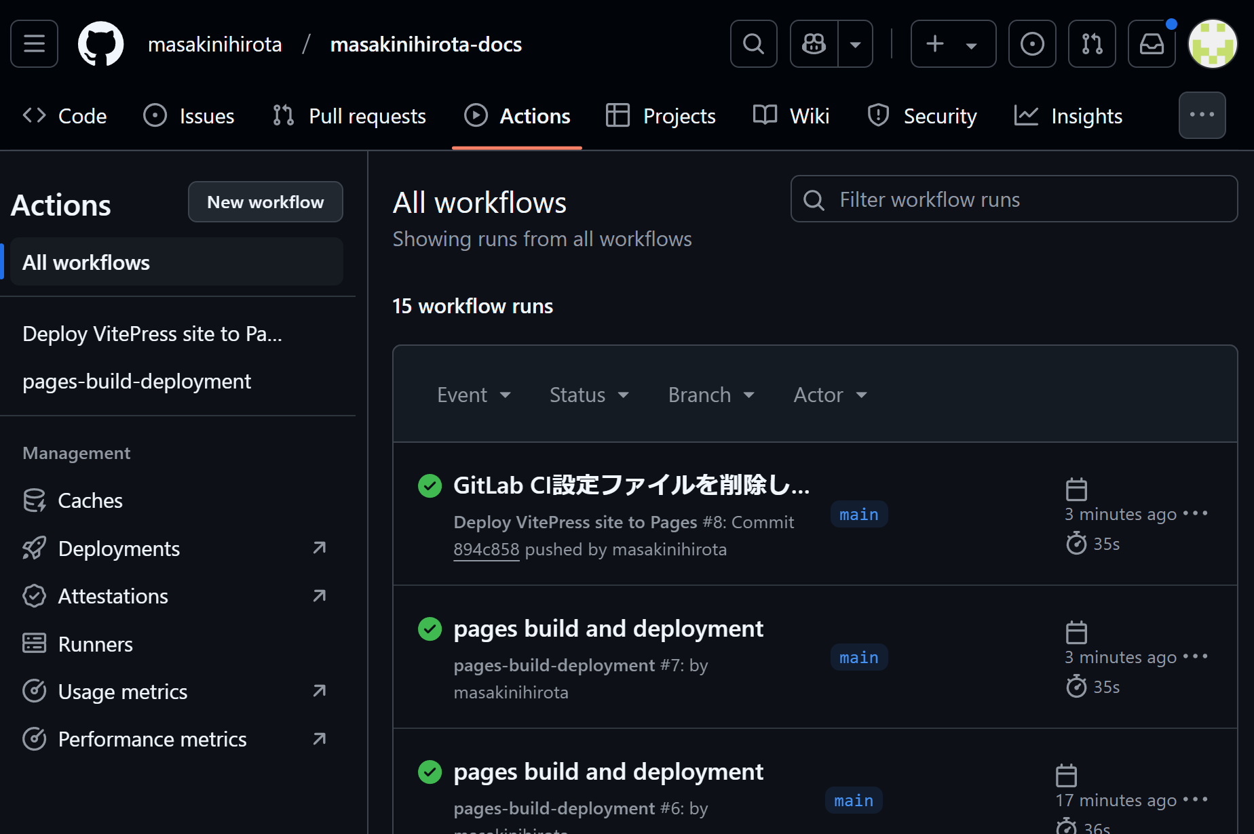The image size is (1254, 834).
Task: Open the repository navigation overflow menu
Action: [x=1202, y=115]
